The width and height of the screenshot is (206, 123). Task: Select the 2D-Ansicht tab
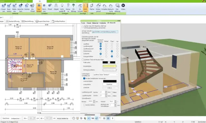111,23
